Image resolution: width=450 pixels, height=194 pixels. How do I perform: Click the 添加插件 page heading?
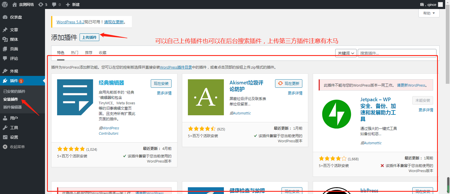click(x=64, y=37)
